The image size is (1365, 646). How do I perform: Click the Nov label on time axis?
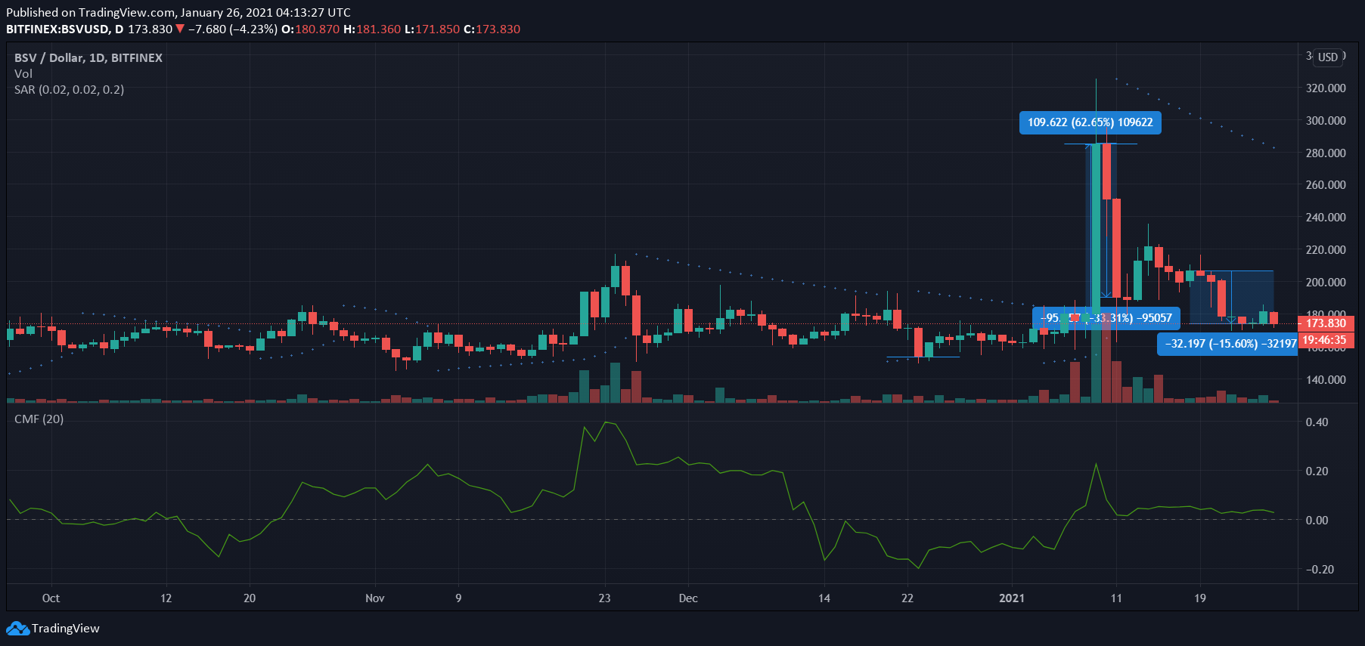(x=375, y=598)
